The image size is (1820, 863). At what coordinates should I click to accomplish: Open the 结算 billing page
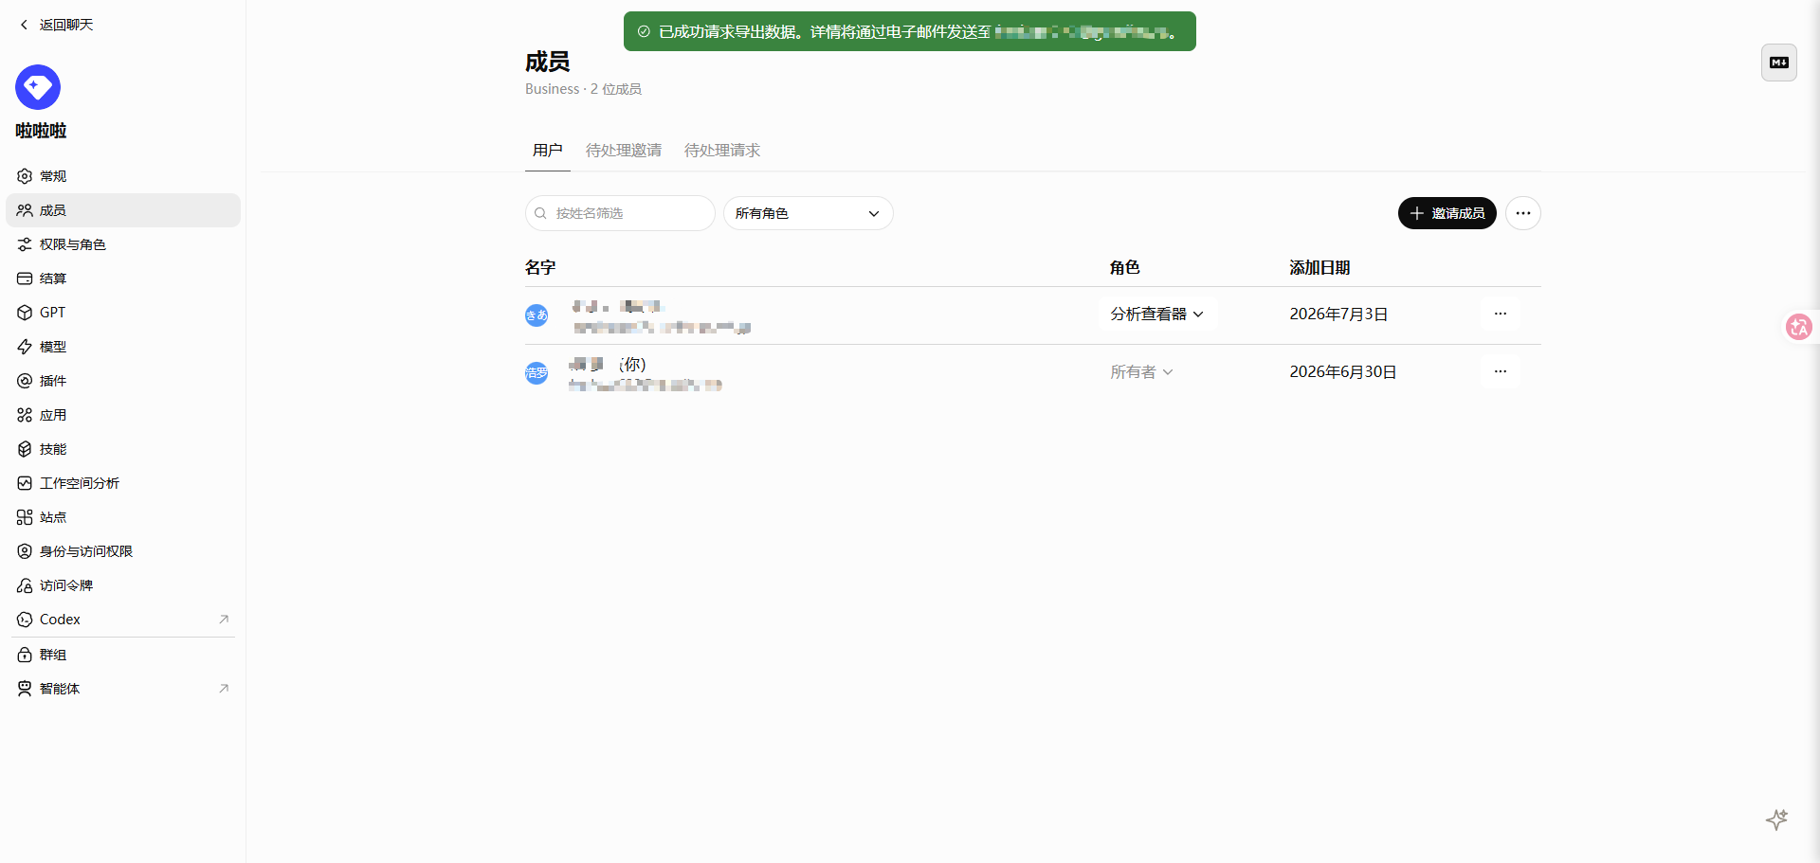(123, 279)
